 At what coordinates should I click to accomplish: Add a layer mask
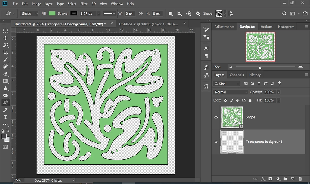tap(270, 179)
